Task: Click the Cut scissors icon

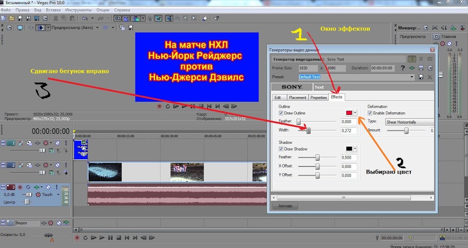Action: [56, 18]
